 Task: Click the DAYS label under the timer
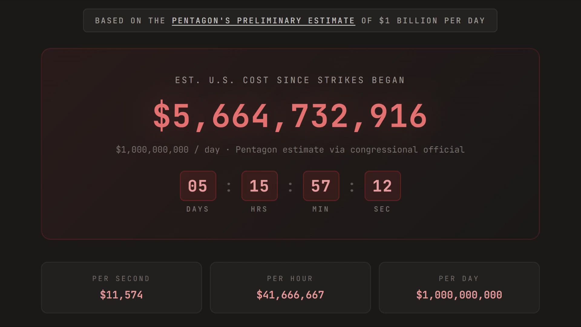pos(198,209)
